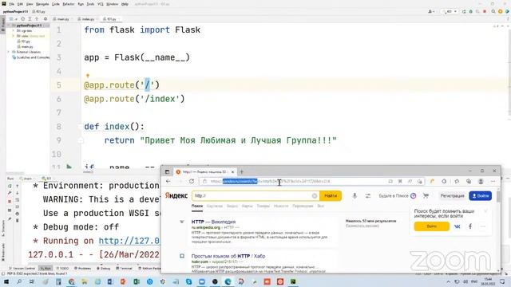This screenshot has width=511, height=287.
Task: Select Scratches and Consoles in project tree
Action: click(x=30, y=57)
